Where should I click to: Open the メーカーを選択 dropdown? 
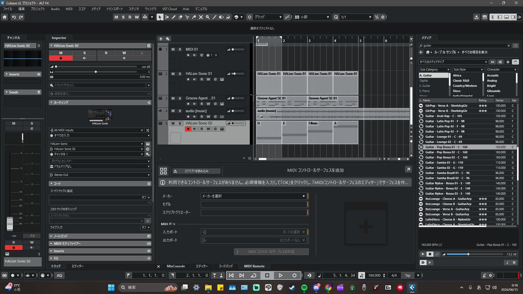tap(254, 196)
